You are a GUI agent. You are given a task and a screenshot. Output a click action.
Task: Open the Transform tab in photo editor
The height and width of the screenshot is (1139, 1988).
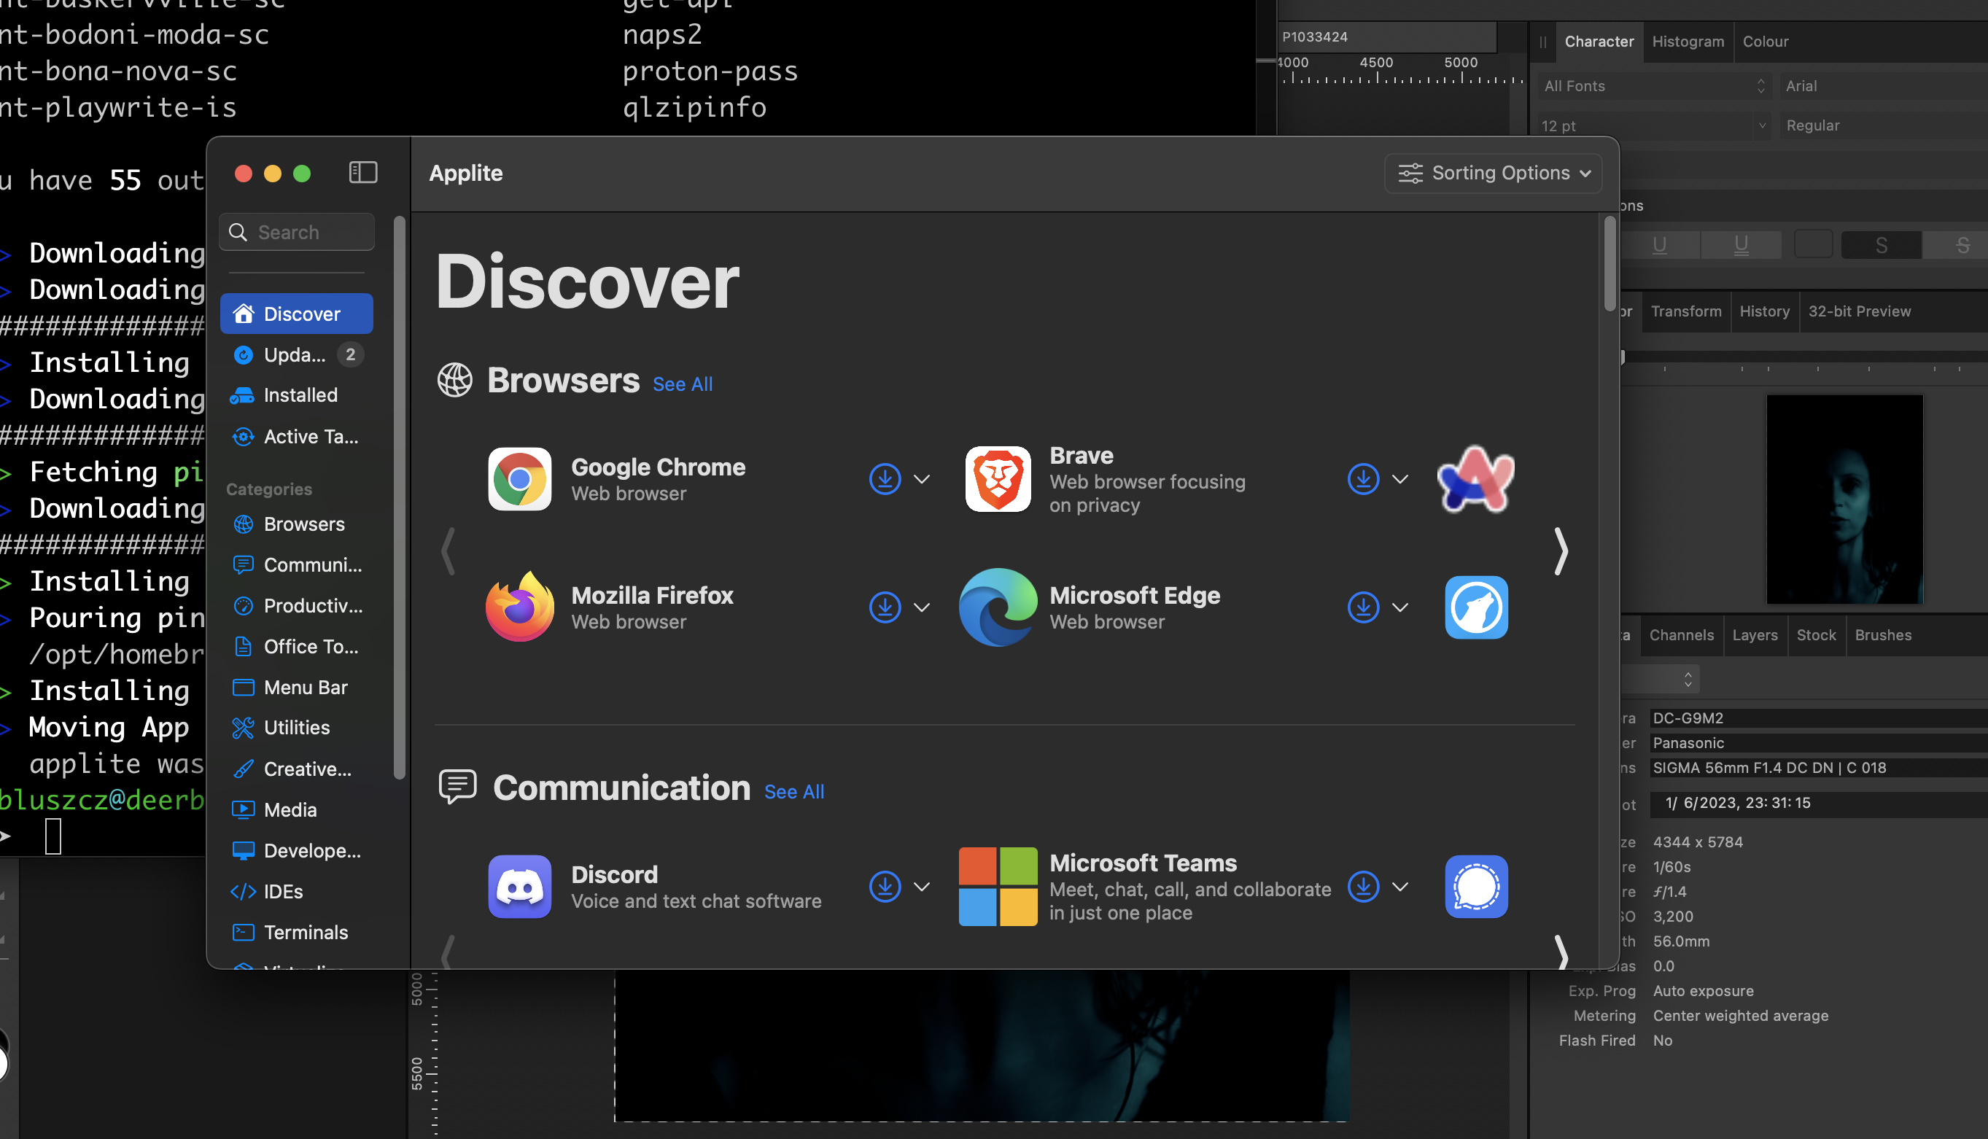(x=1685, y=311)
